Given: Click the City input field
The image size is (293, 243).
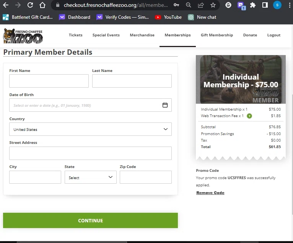Looking at the screenshot, I should (35, 177).
